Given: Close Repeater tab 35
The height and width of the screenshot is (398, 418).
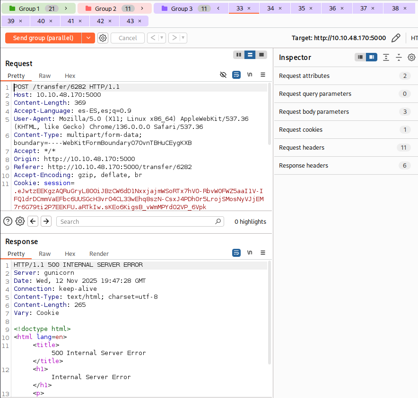Looking at the screenshot, I should (311, 8).
